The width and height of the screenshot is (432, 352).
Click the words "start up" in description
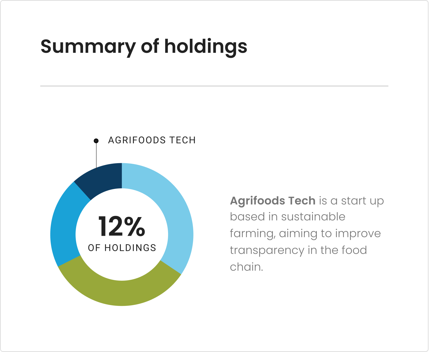tap(362, 201)
